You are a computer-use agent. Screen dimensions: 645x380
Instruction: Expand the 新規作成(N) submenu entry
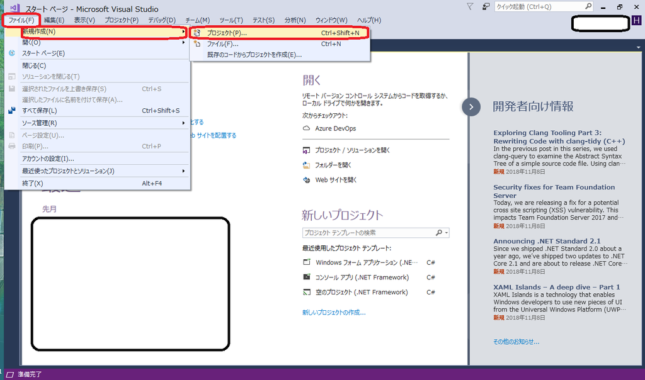tap(97, 31)
